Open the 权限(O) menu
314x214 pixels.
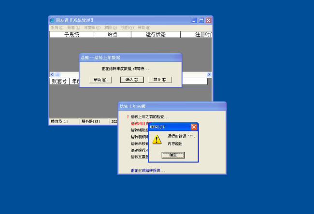click(111, 28)
